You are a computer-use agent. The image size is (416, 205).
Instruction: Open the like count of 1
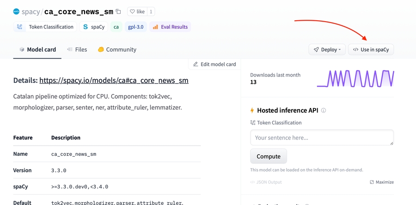(151, 12)
